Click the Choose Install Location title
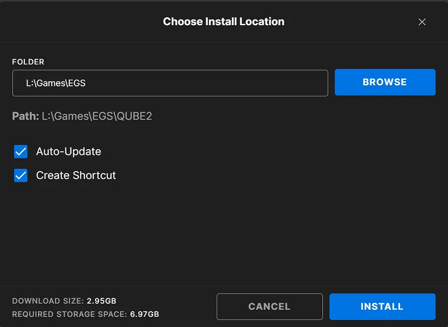The width and height of the screenshot is (448, 327). click(x=224, y=22)
